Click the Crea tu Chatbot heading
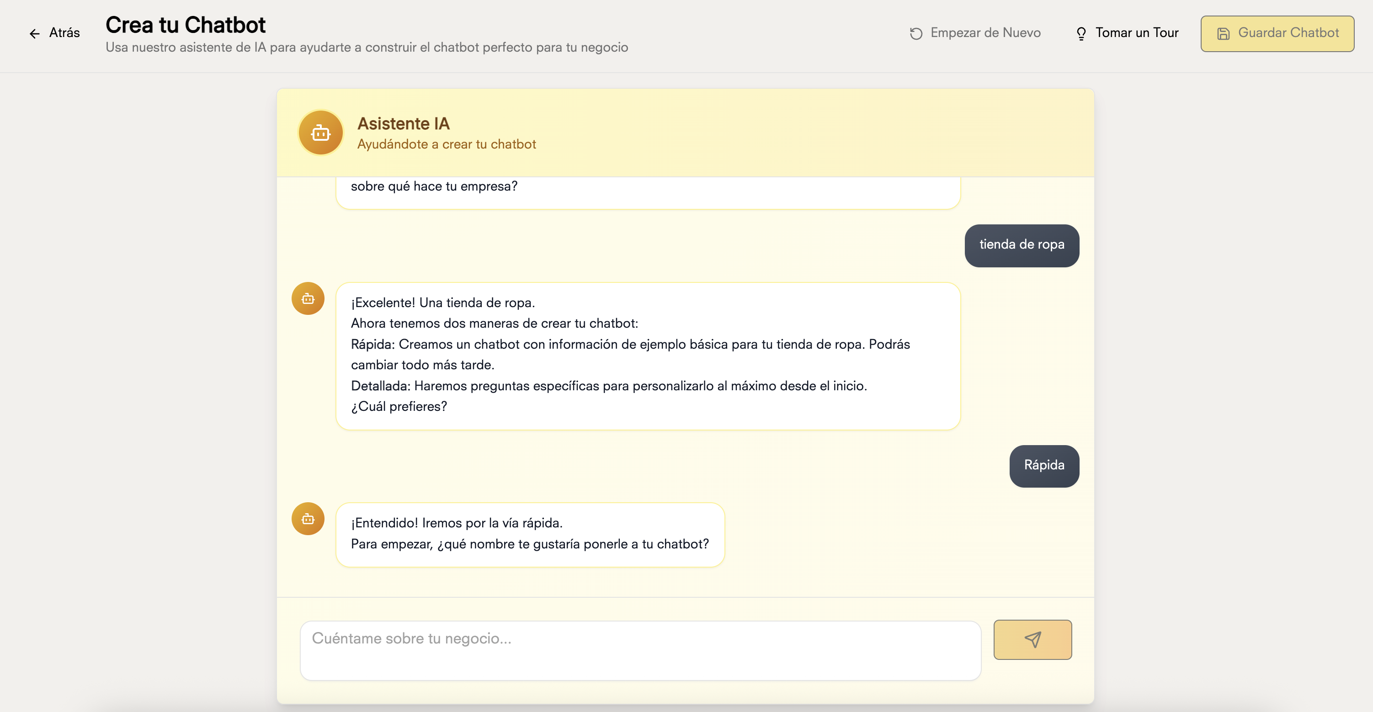Viewport: 1373px width, 712px height. pos(185,25)
